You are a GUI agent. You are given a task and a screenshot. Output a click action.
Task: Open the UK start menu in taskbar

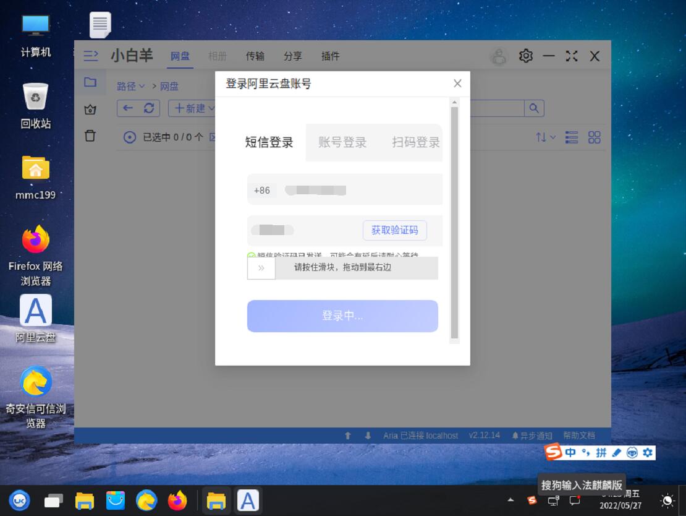tap(19, 501)
